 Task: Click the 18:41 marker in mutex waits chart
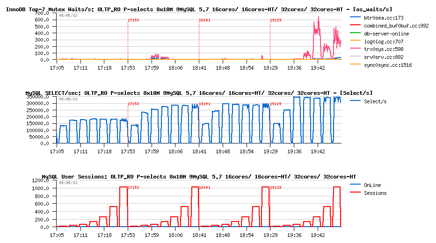tap(204, 20)
